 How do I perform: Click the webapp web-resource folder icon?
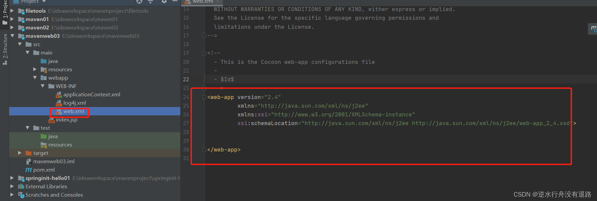point(44,78)
